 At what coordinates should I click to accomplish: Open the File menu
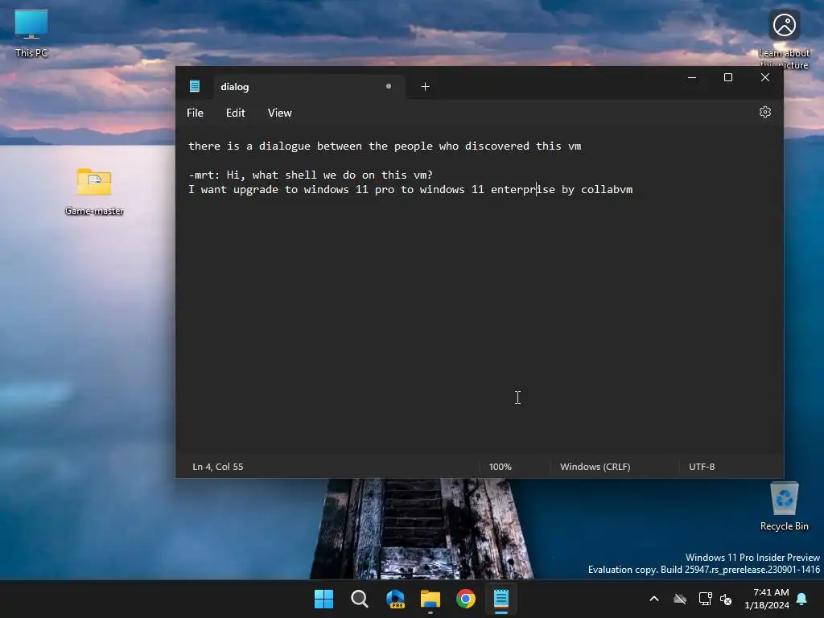(x=195, y=113)
